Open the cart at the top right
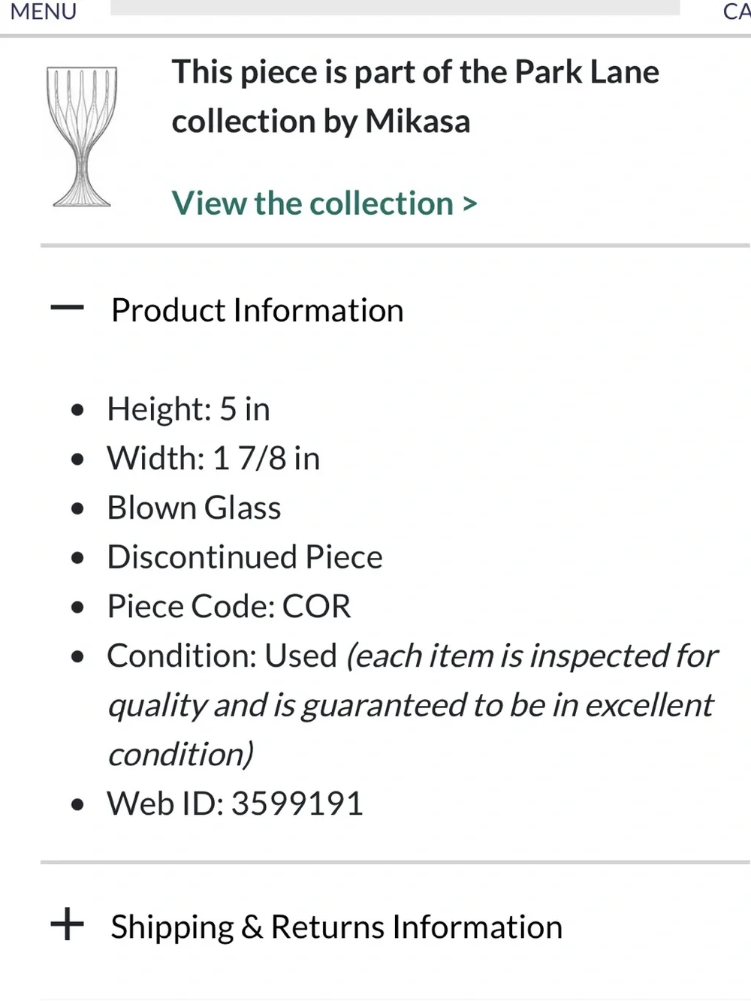The height and width of the screenshot is (1001, 751). click(736, 11)
